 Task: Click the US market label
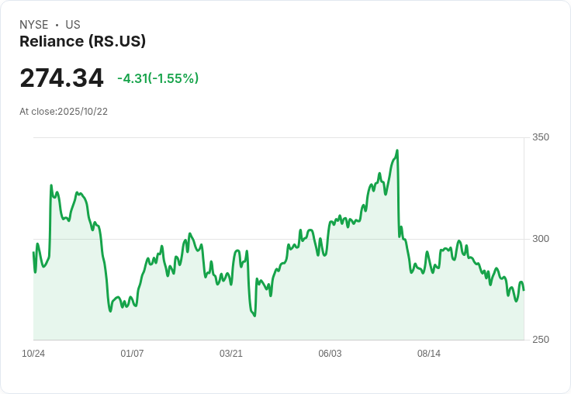[x=73, y=25]
